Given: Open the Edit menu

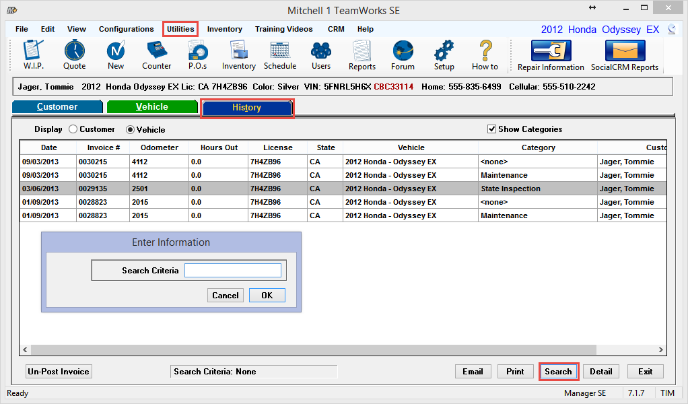Looking at the screenshot, I should 47,29.
